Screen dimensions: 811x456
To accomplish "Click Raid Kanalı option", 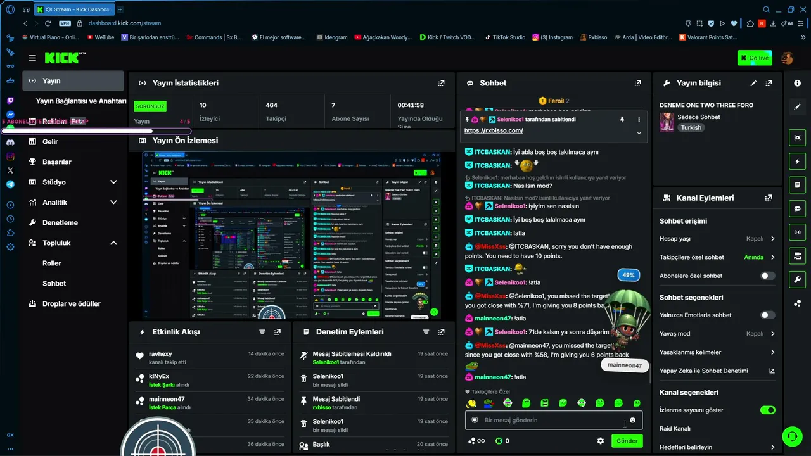I will pos(675,429).
